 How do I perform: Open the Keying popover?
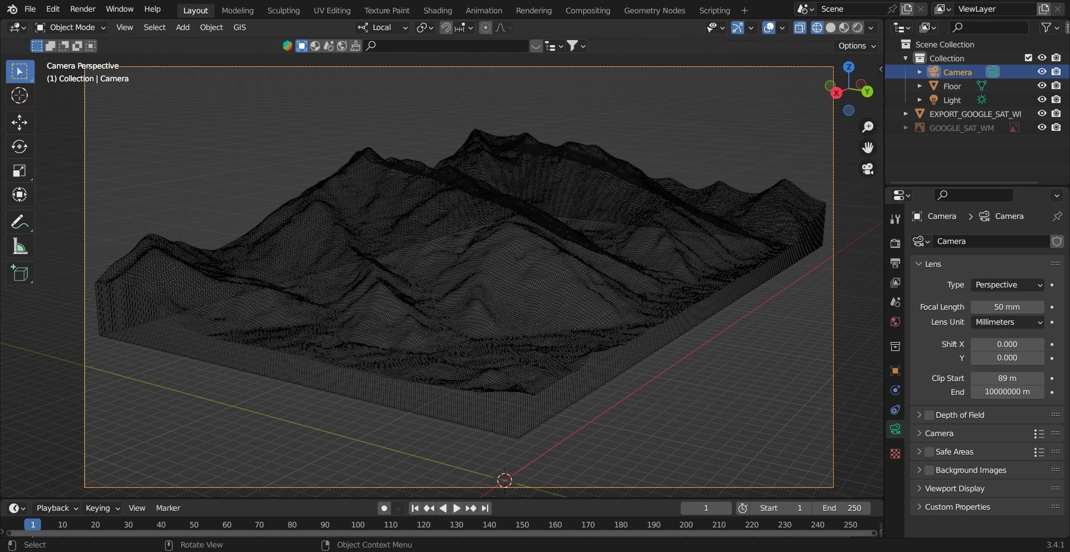[x=102, y=508]
